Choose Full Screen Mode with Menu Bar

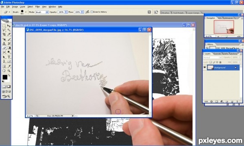coord(7,92)
